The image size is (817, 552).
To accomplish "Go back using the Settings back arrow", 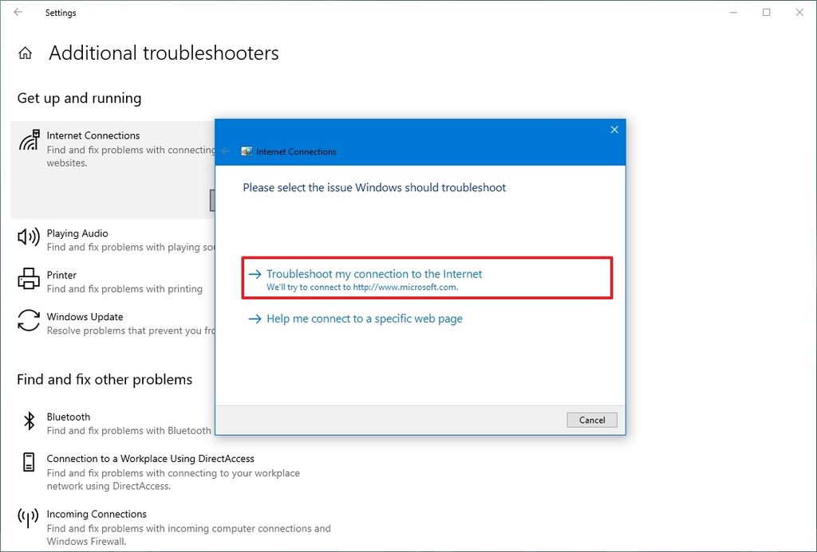I will click(x=18, y=13).
